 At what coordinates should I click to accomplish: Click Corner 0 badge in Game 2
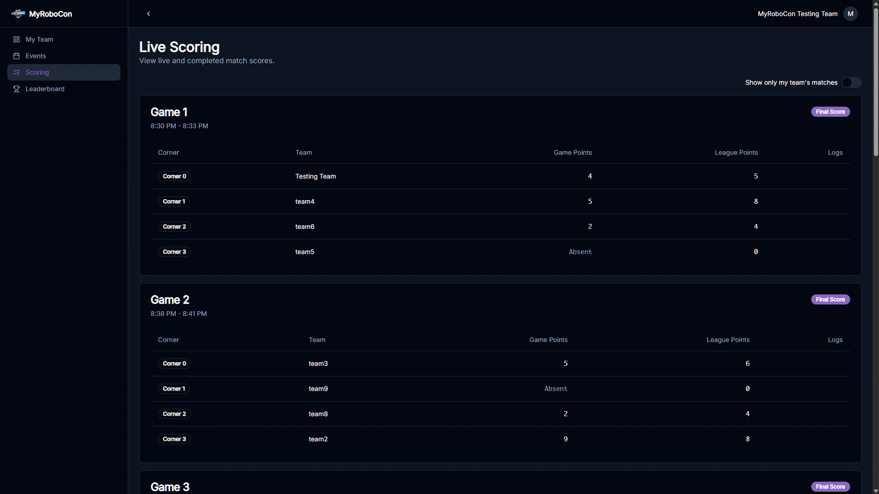pos(175,364)
